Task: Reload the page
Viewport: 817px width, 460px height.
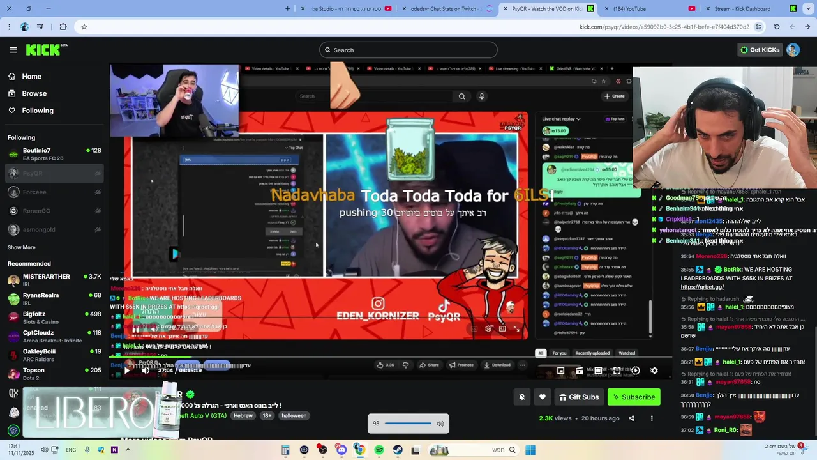Action: click(777, 27)
